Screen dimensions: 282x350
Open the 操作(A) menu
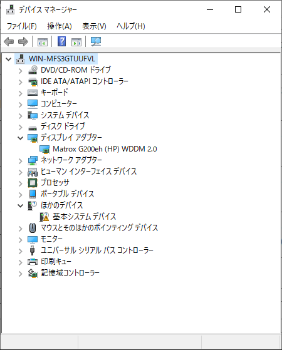[60, 26]
